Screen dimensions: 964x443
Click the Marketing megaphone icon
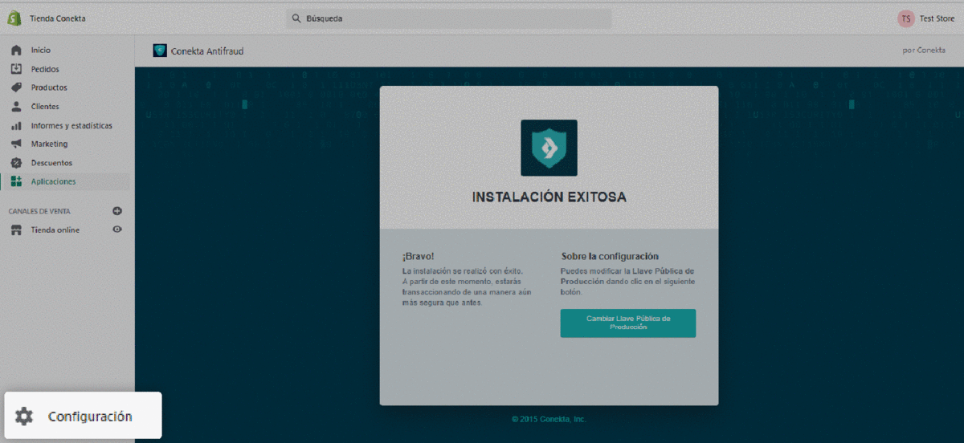[16, 144]
